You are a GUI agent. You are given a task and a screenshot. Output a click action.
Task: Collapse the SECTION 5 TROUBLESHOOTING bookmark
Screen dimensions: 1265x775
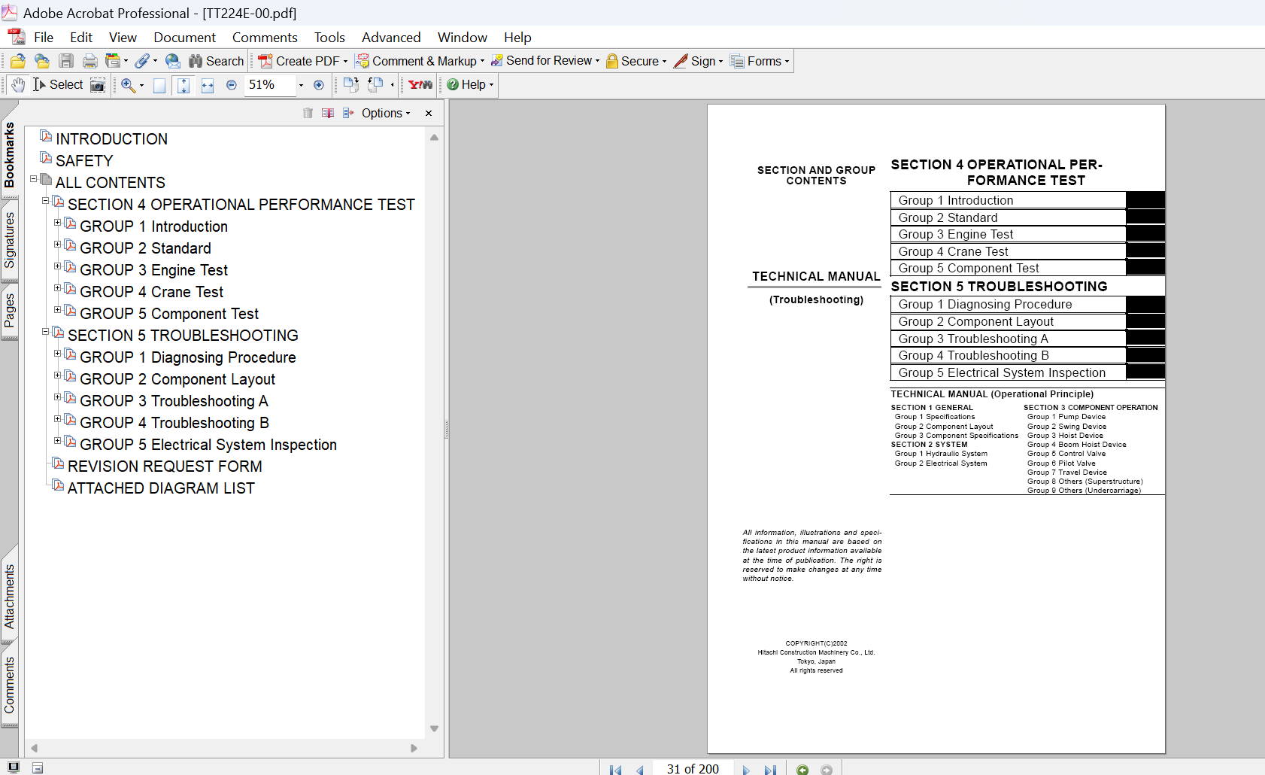click(45, 332)
